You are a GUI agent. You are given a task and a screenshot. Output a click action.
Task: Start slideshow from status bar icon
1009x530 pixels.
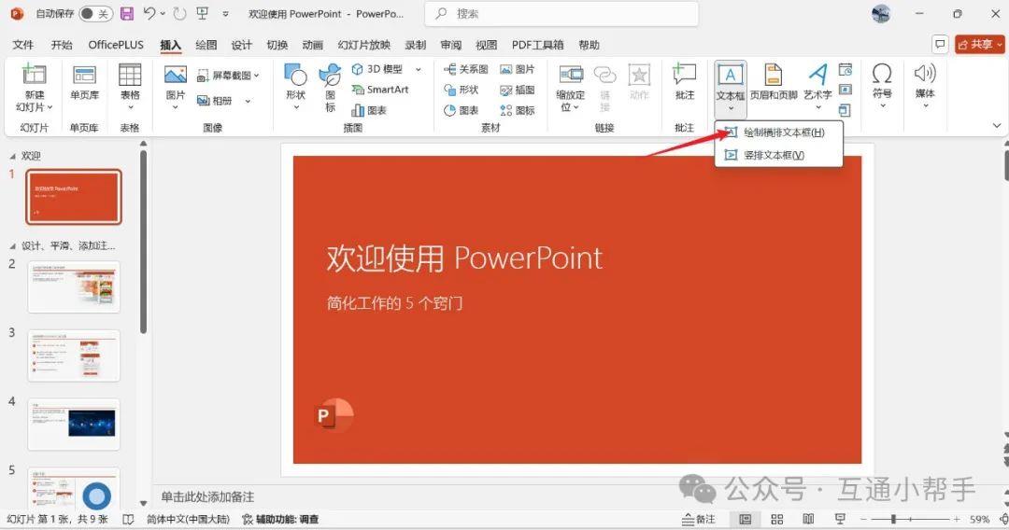840,519
